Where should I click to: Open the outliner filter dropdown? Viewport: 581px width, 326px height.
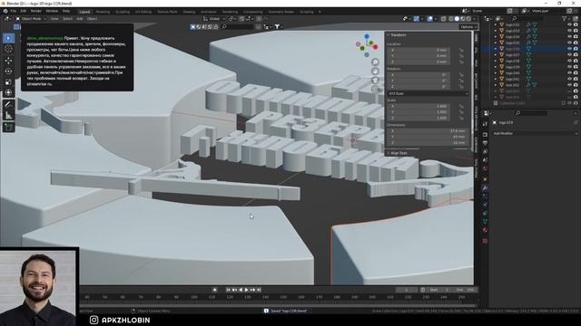566,18
